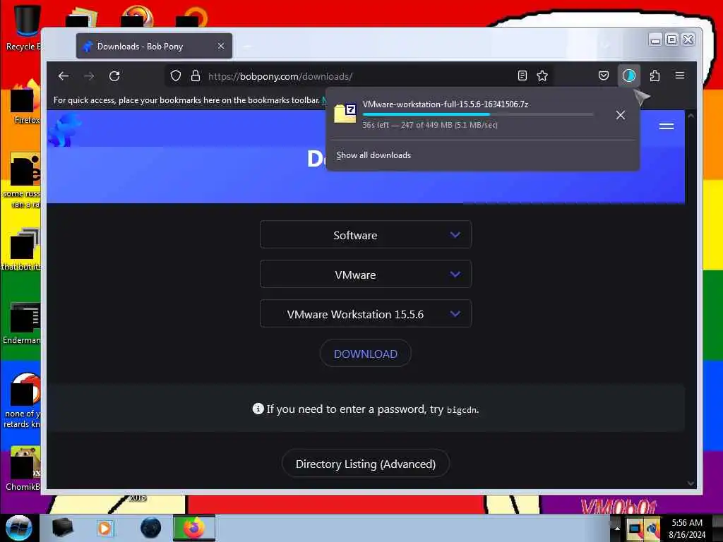
Task: Click the network tray icon
Action: [x=635, y=528]
